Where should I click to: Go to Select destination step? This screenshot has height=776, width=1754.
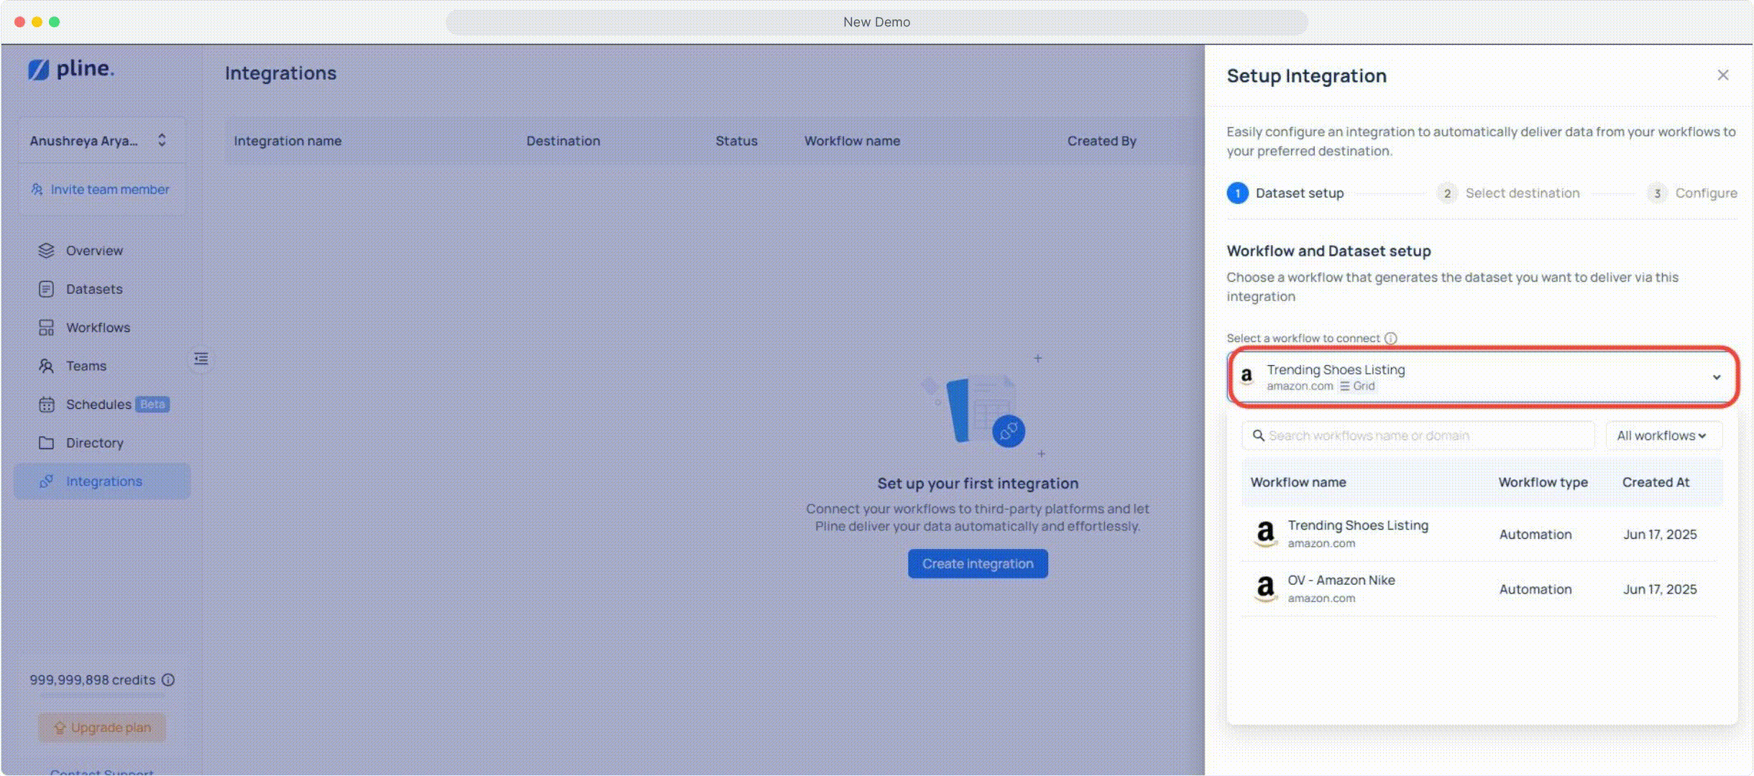pyautogui.click(x=1522, y=193)
